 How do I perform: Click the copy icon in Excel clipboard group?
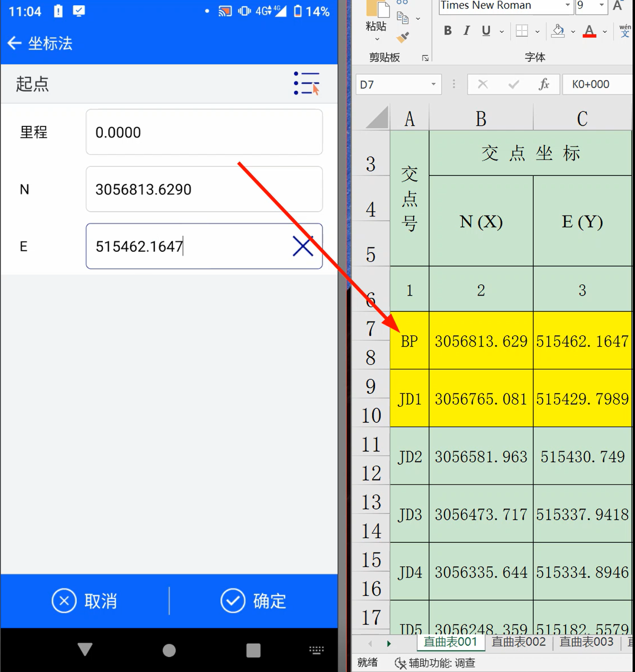pos(403,18)
